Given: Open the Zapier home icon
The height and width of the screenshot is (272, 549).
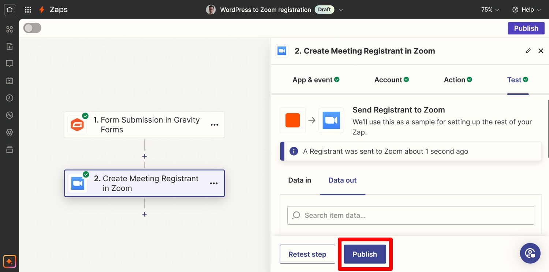Looking at the screenshot, I should 10,10.
